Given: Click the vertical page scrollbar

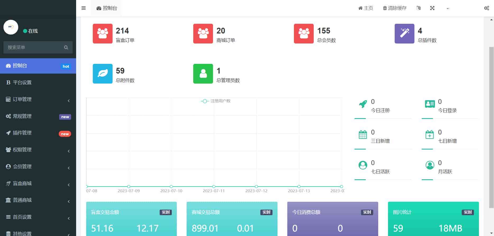Looking at the screenshot, I should [x=491, y=127].
